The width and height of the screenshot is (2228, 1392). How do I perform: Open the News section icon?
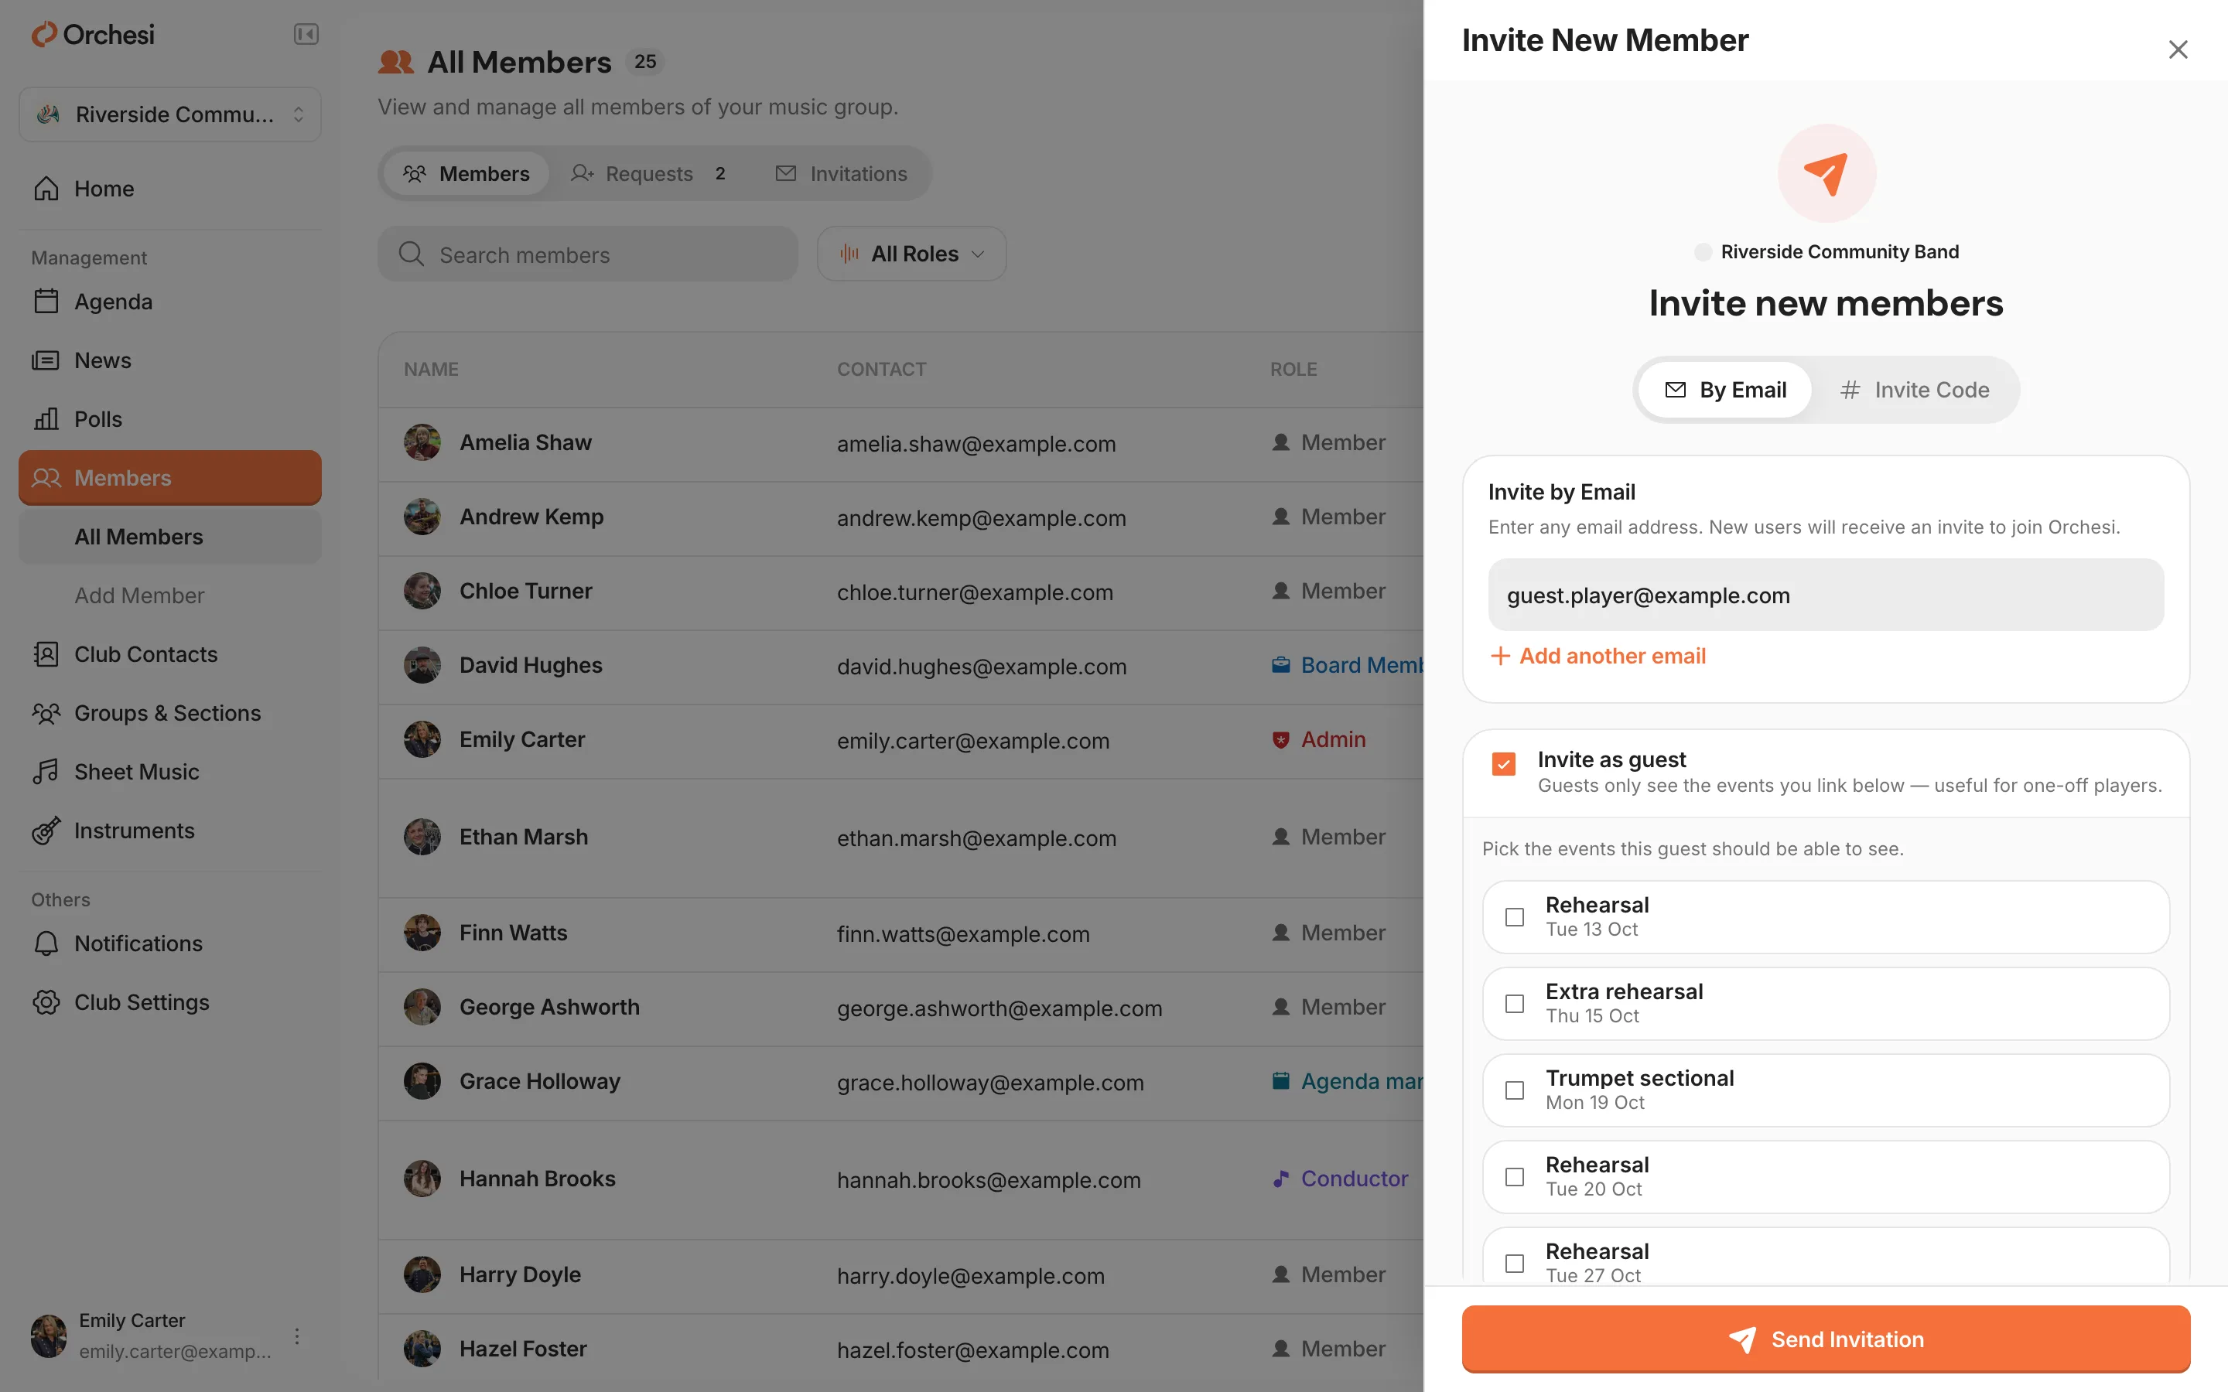46,360
